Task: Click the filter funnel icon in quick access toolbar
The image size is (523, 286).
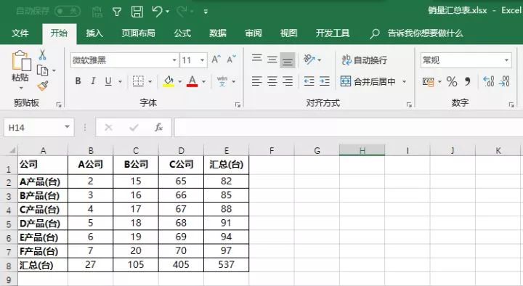Action: [117, 12]
